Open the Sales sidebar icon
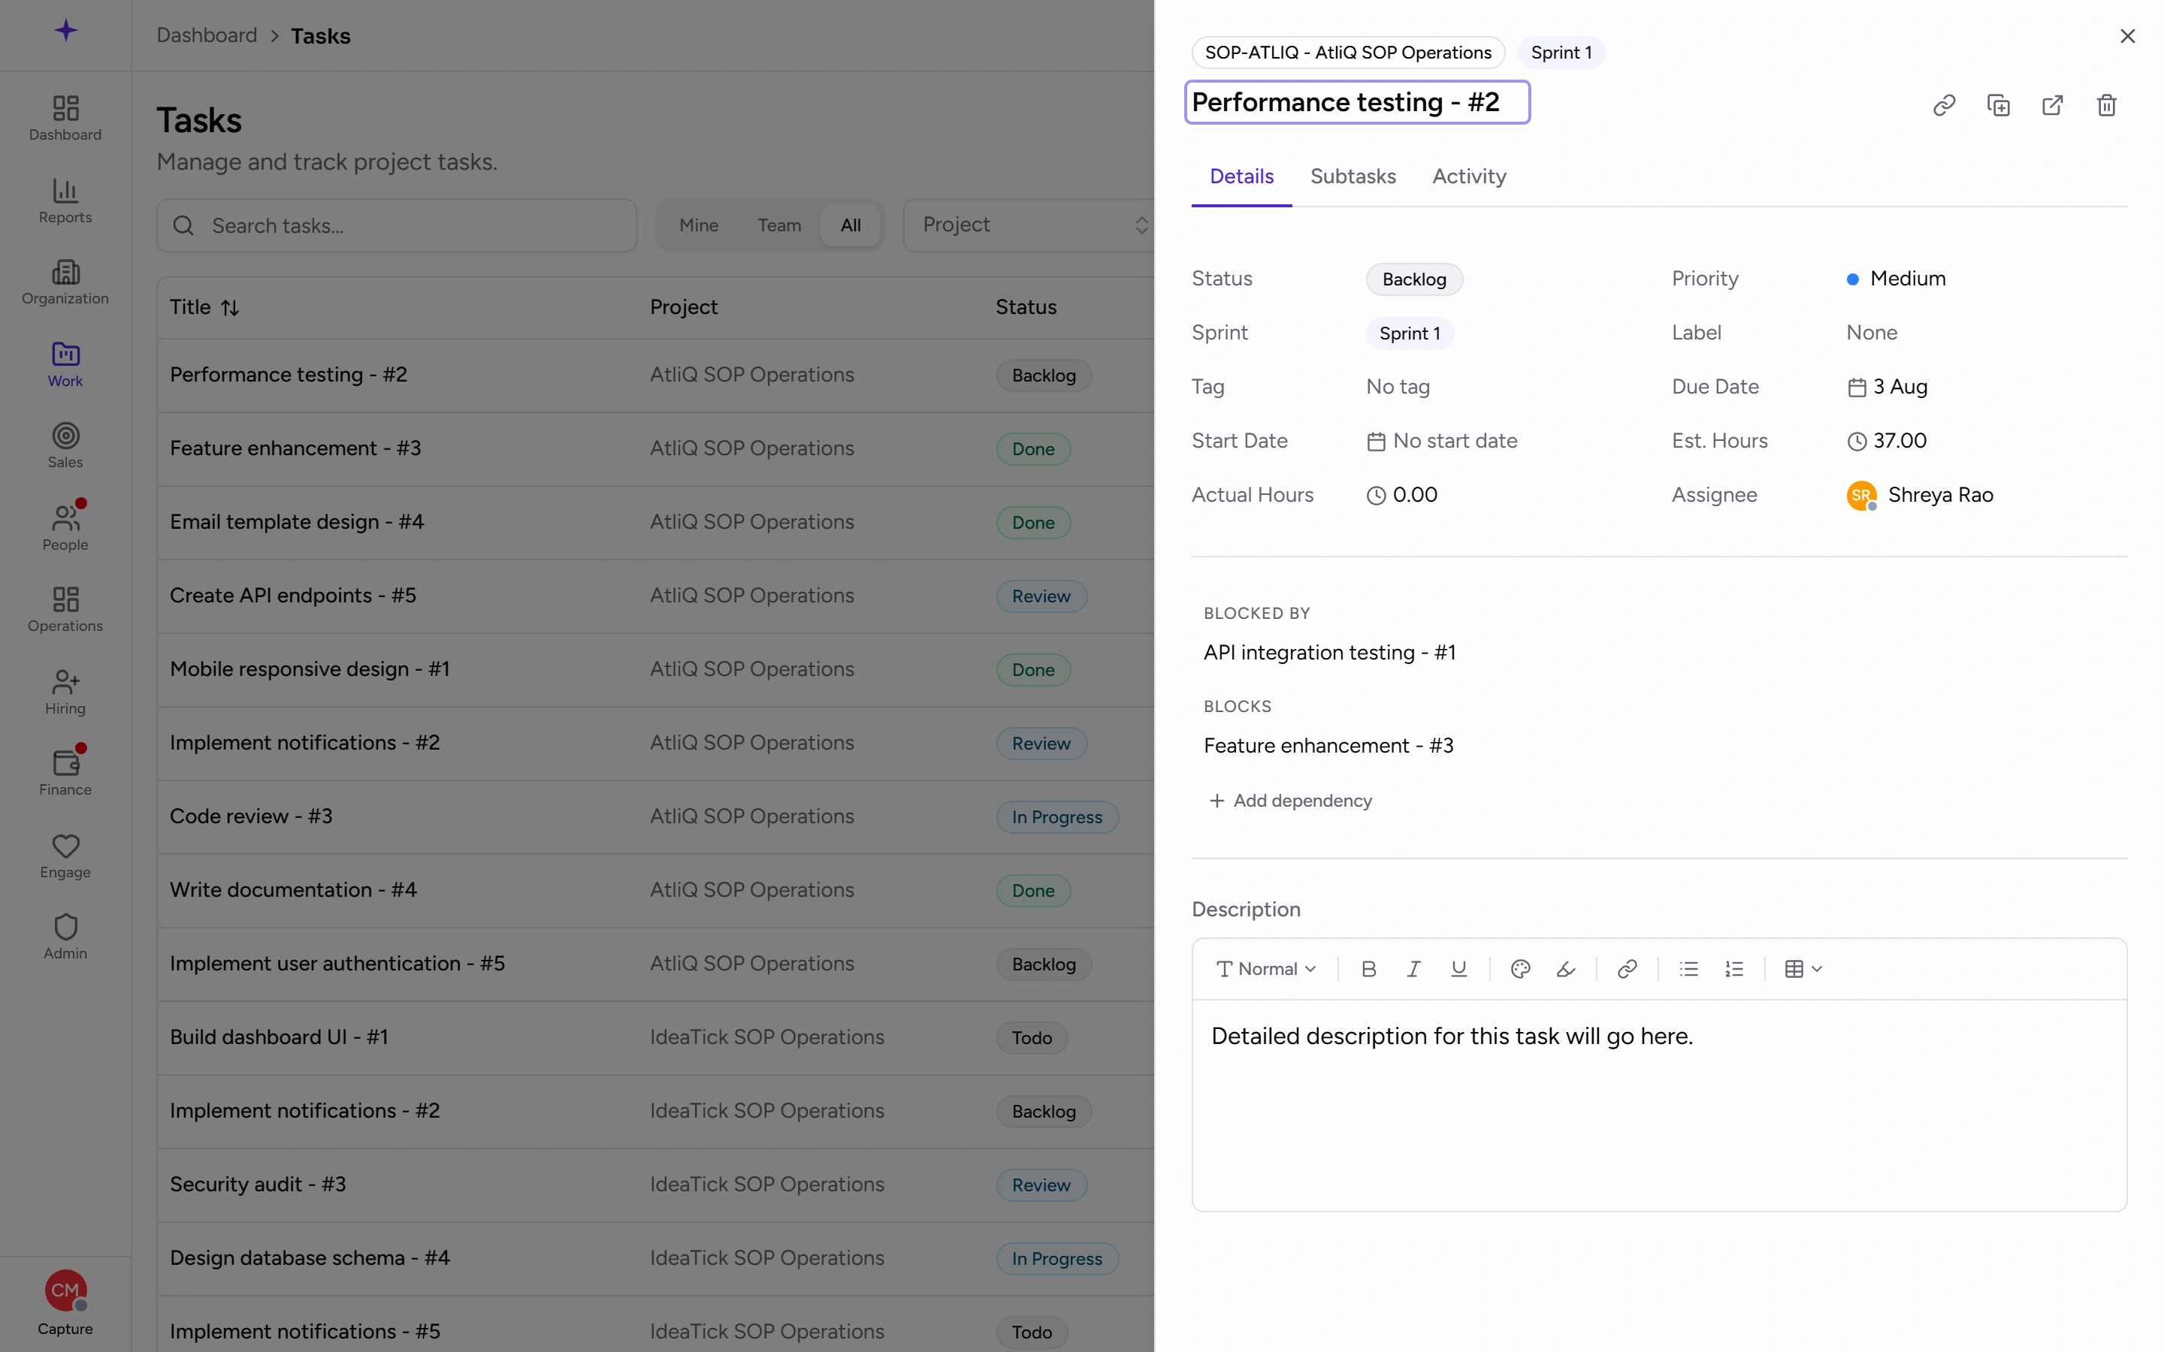 tap(65, 446)
